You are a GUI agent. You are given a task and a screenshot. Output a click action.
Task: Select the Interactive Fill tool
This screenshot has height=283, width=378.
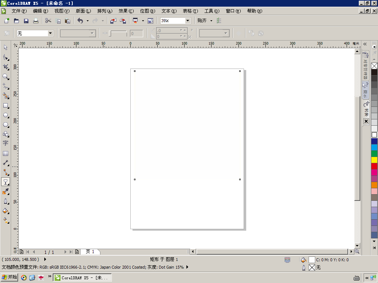click(6, 220)
